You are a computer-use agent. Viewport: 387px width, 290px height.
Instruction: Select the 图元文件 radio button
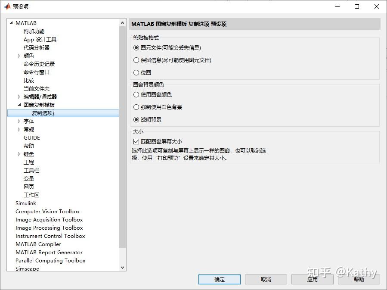click(136, 48)
